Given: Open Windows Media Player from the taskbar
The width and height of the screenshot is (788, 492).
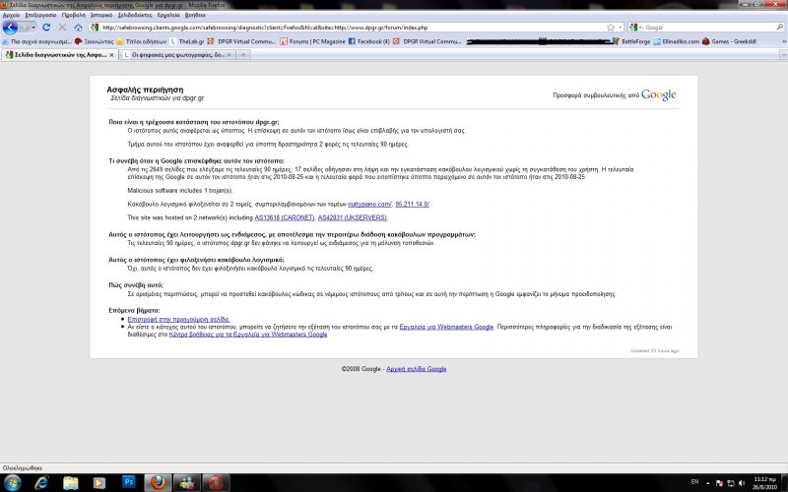Looking at the screenshot, I should coord(99,483).
